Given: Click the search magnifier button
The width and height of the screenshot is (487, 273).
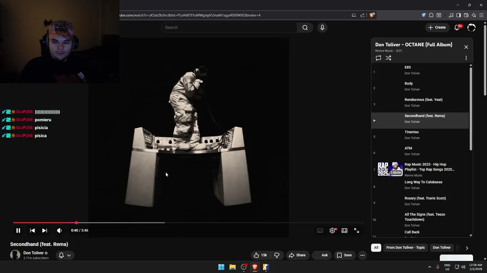Looking at the screenshot, I should click(x=305, y=27).
